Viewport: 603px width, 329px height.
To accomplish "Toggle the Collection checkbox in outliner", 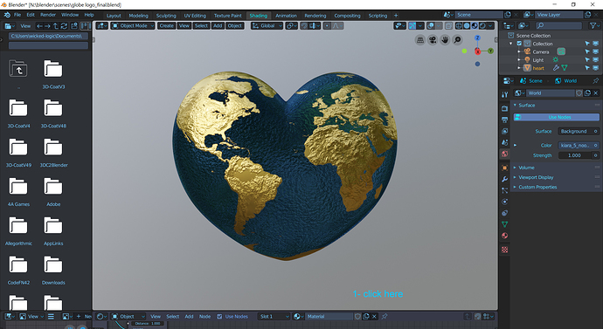I will point(519,44).
